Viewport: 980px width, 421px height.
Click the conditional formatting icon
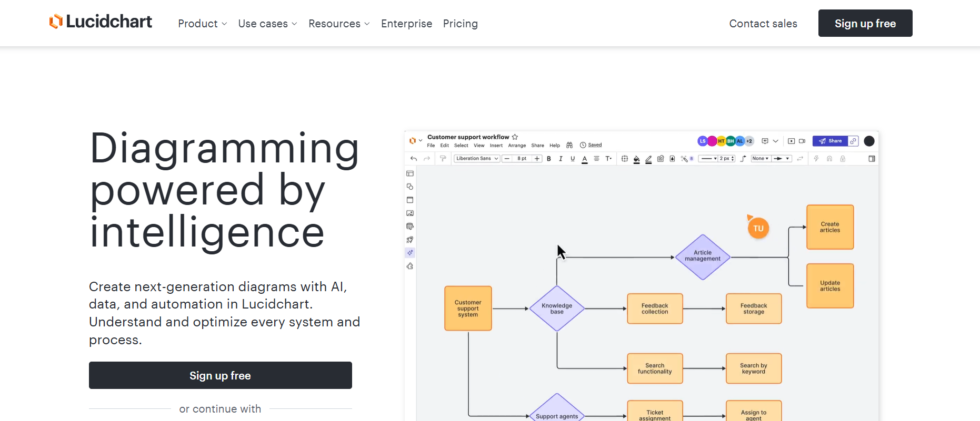(x=661, y=159)
